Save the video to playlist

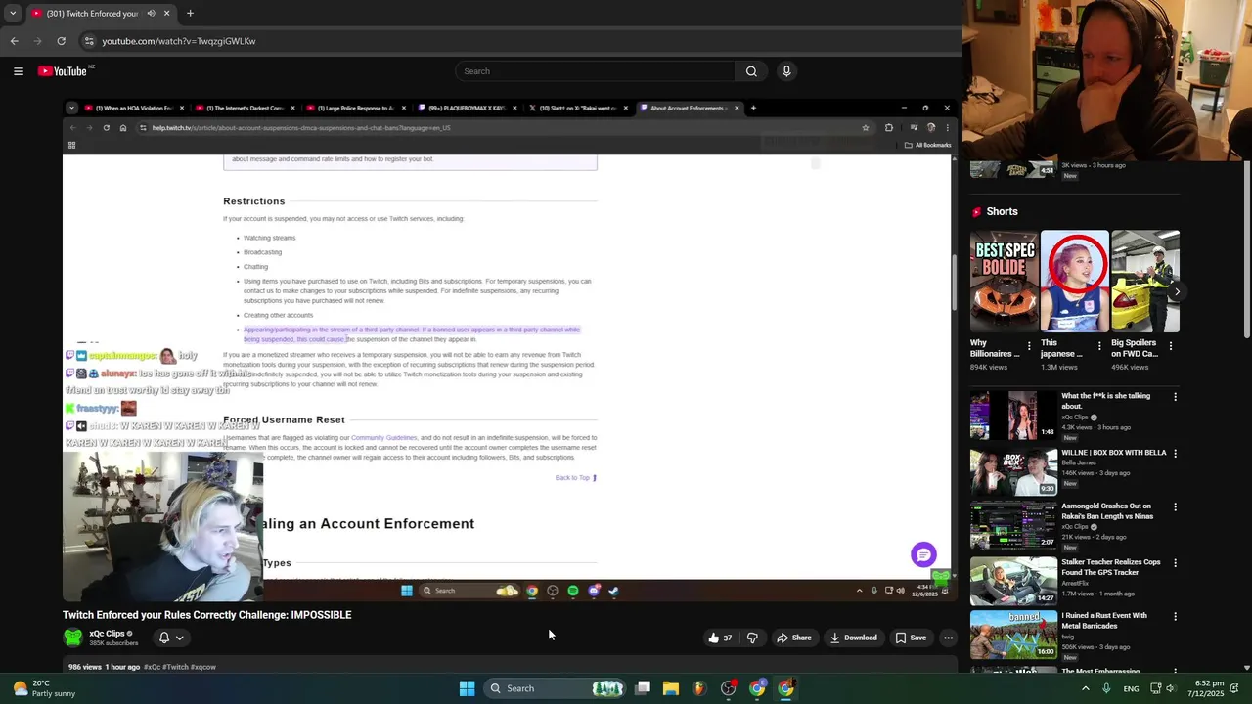point(910,638)
